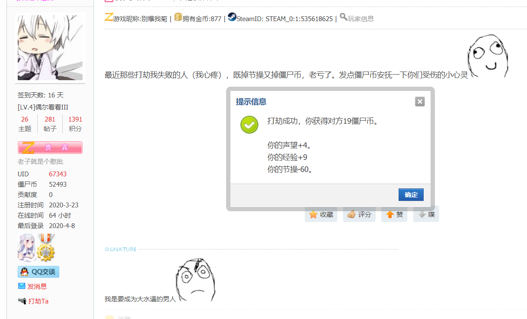Click the Steam icon next to SteamID
The height and width of the screenshot is (319, 527).
pyautogui.click(x=232, y=17)
